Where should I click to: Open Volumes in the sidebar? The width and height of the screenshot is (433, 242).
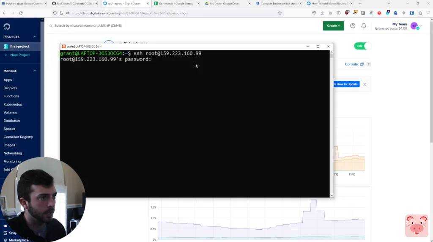pos(11,113)
